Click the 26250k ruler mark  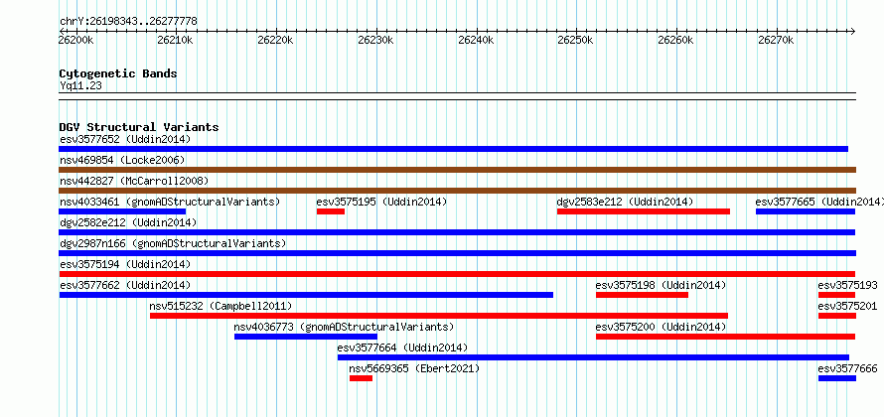(x=575, y=40)
